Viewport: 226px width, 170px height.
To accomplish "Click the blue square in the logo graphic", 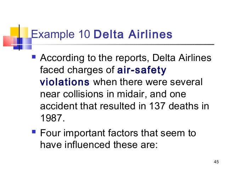I will click(18, 43).
